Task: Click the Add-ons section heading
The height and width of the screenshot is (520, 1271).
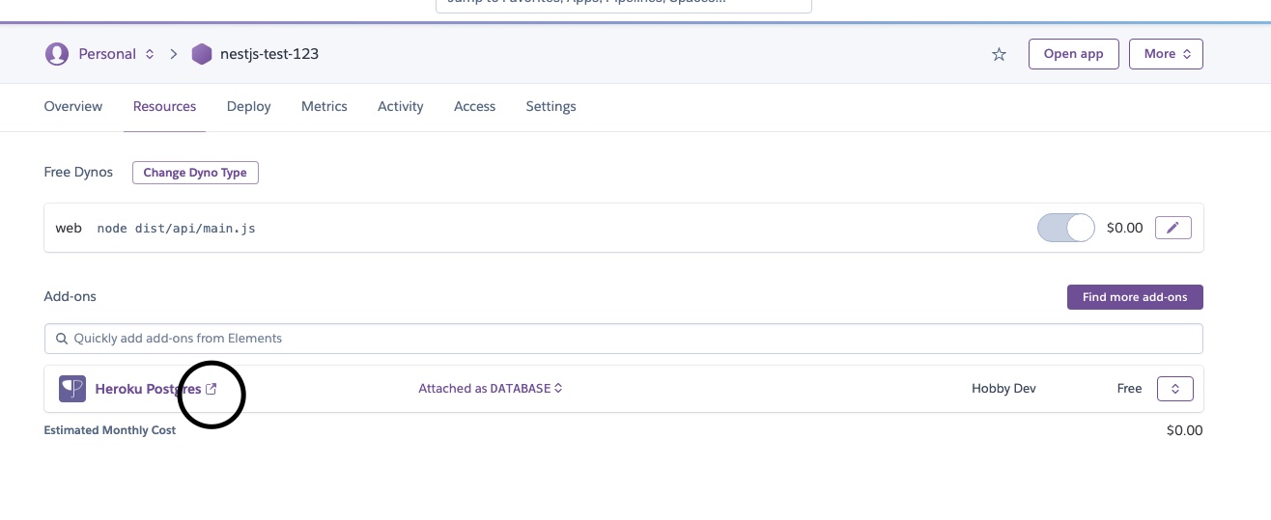Action: click(71, 296)
